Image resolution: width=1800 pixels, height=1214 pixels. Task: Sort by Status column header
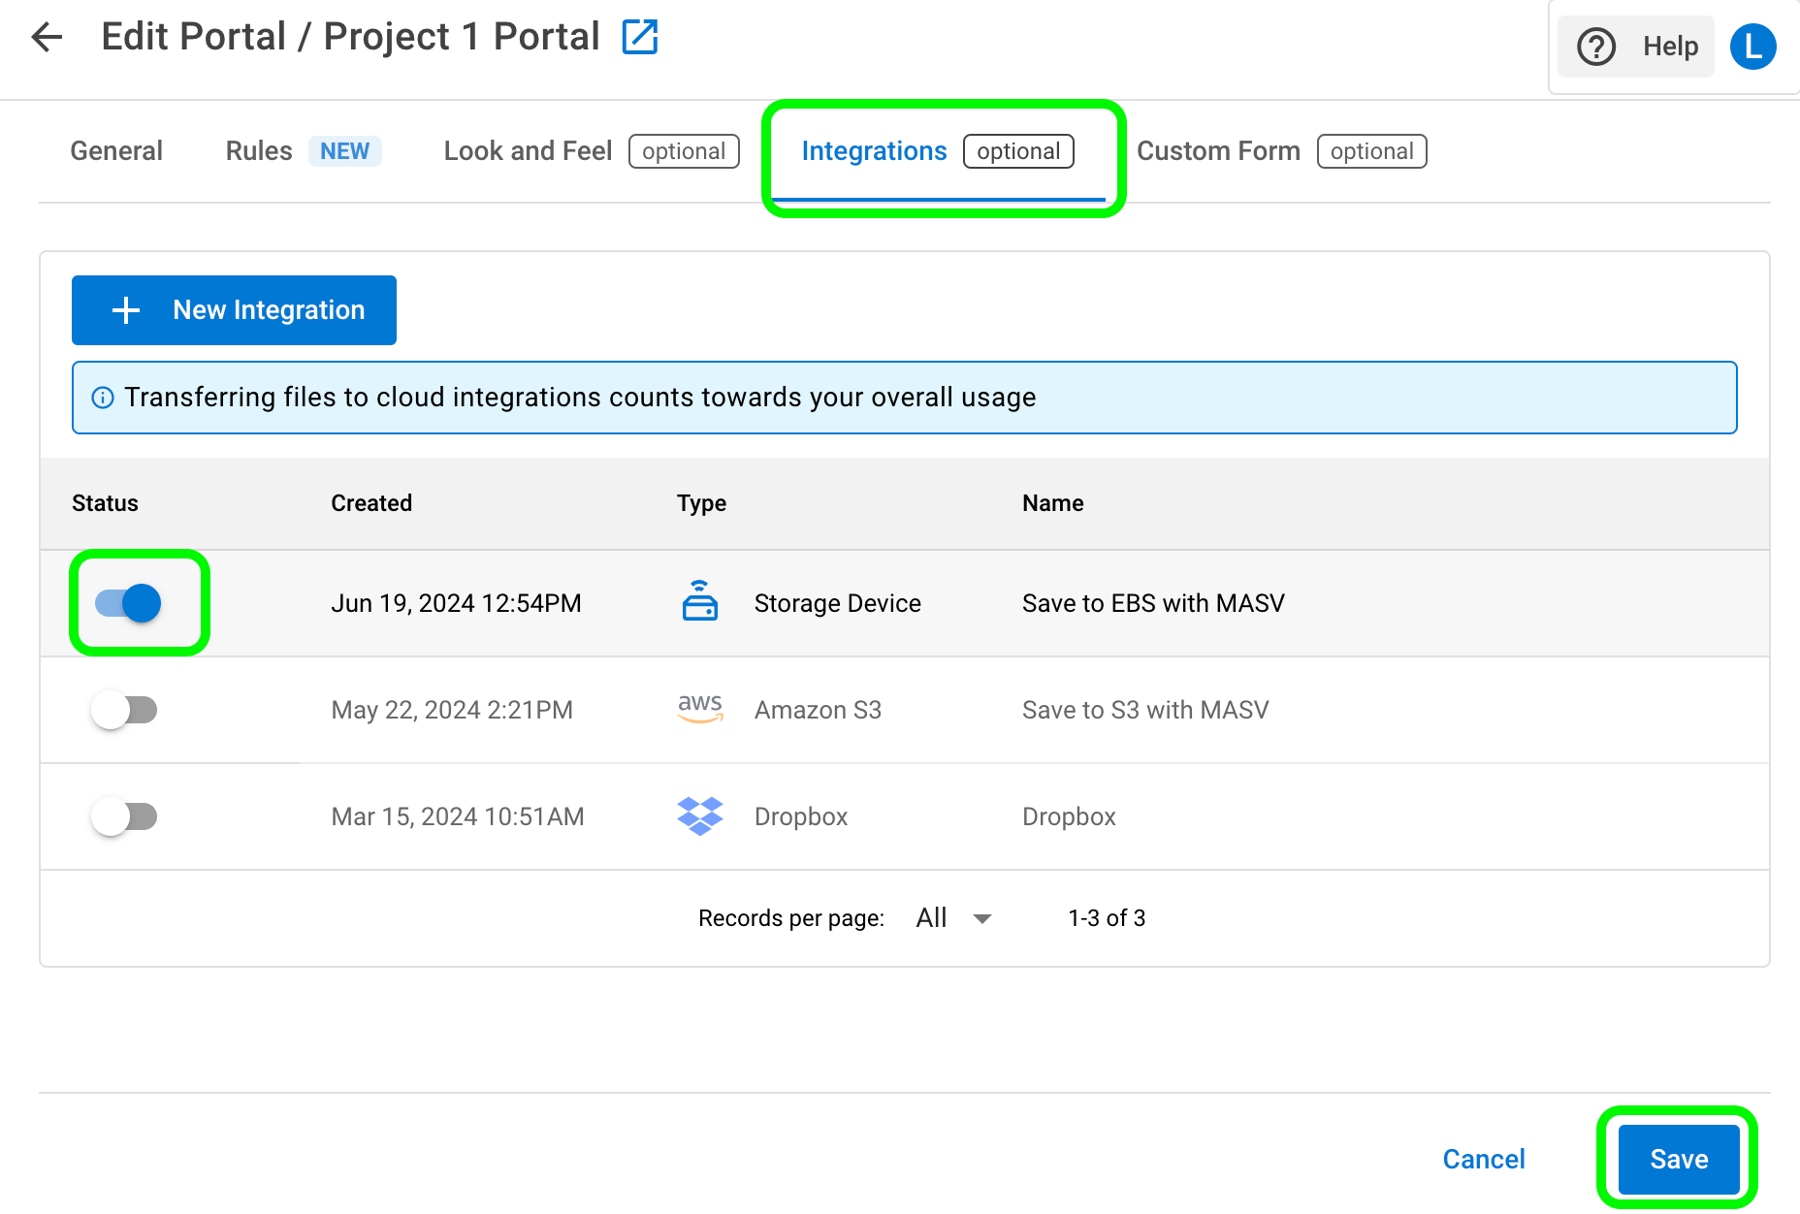(x=105, y=503)
